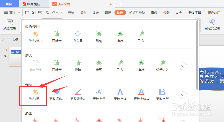The height and width of the screenshot is (122, 224).
Task: Switch to the 设计 ribbon tab
Action: [95, 13]
